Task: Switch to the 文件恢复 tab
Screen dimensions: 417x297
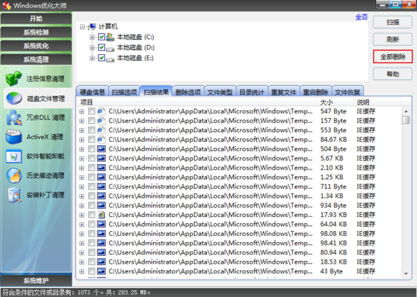Action: [x=349, y=92]
